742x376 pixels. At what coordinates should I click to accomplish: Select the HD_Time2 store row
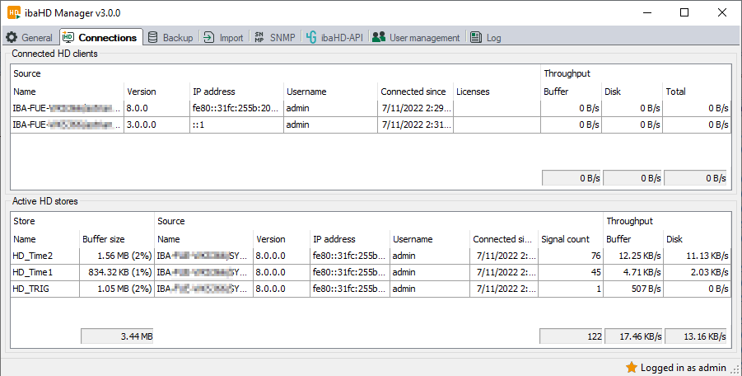(x=33, y=256)
